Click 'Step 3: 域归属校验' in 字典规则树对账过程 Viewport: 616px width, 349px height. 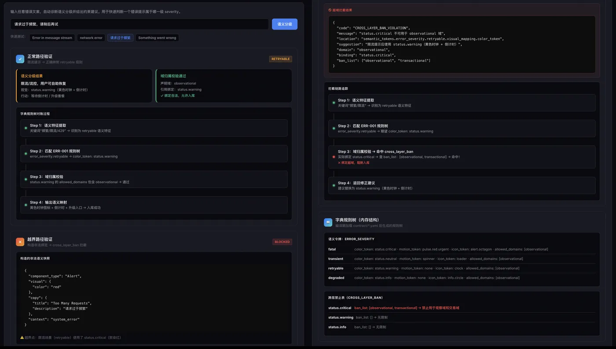pos(154,179)
